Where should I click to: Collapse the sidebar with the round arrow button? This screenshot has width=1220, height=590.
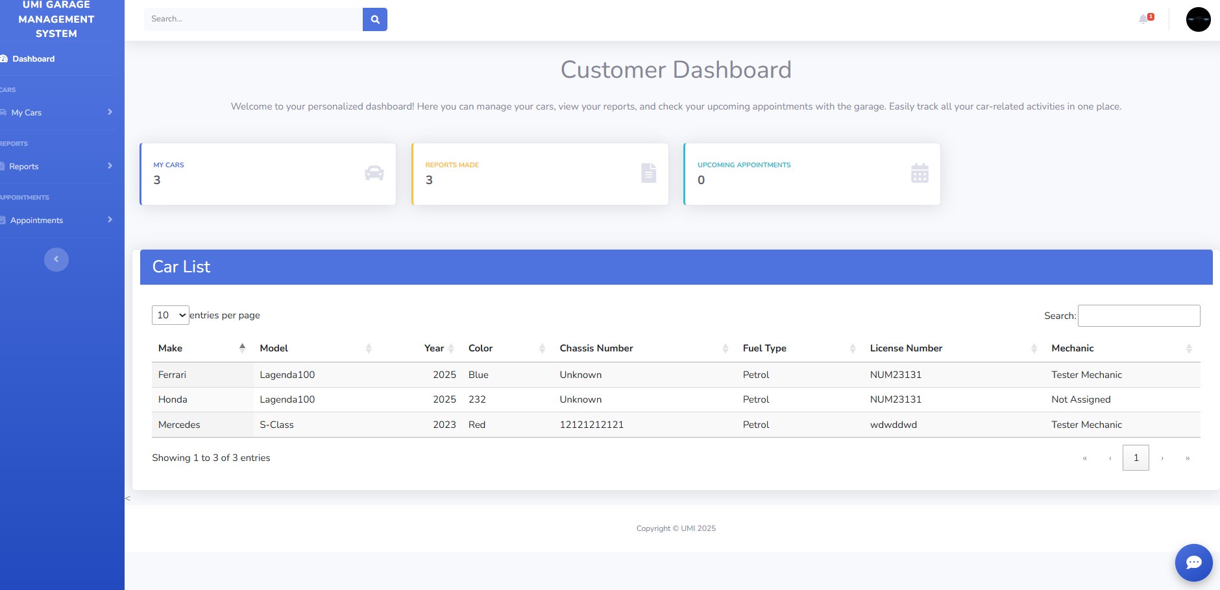(x=56, y=259)
